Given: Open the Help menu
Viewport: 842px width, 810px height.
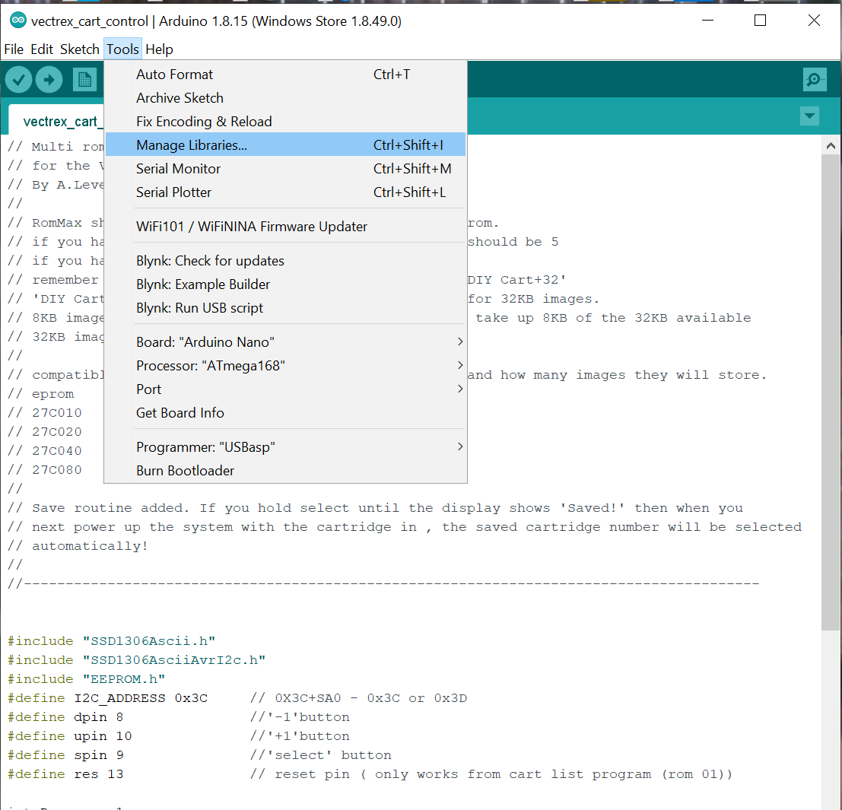Looking at the screenshot, I should [159, 49].
